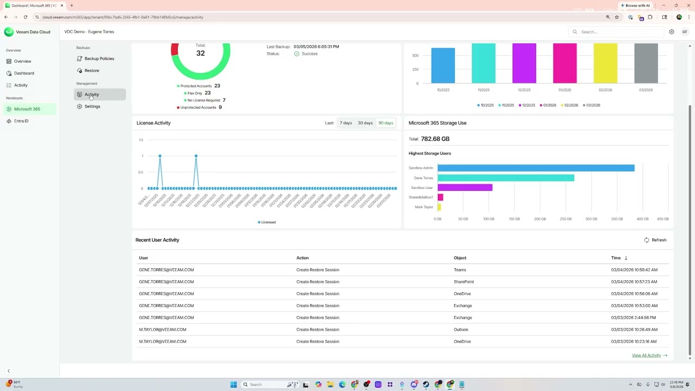Toggle the 03/2026 legend series
The height and width of the screenshot is (391, 695).
click(x=591, y=105)
